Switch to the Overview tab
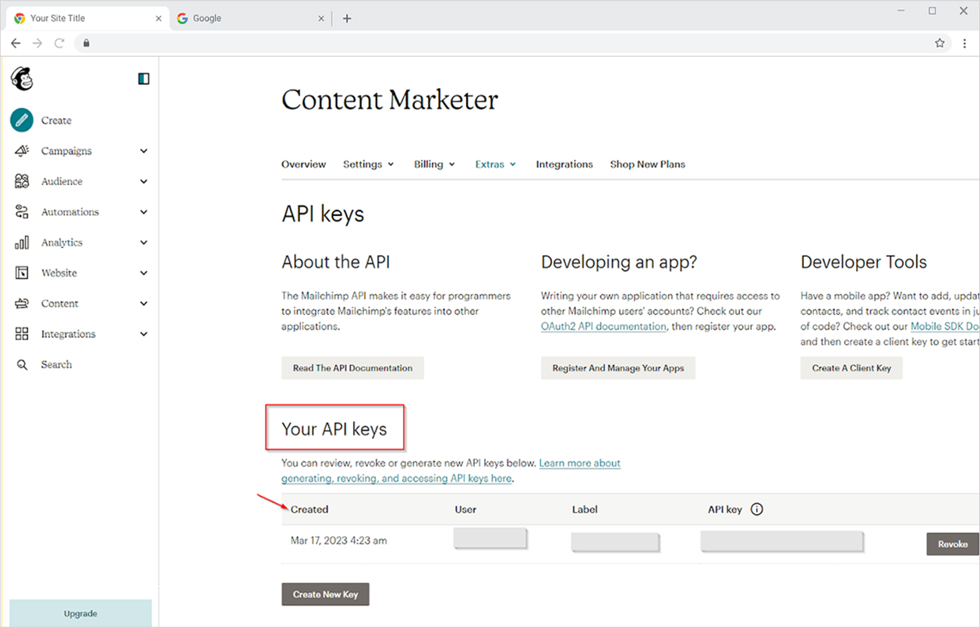This screenshot has height=627, width=980. click(x=303, y=165)
